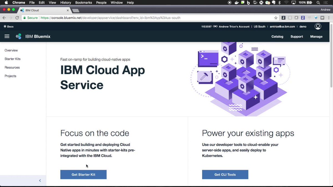Click the screen recording stop icon
333x187 pixels.
pos(230,2)
